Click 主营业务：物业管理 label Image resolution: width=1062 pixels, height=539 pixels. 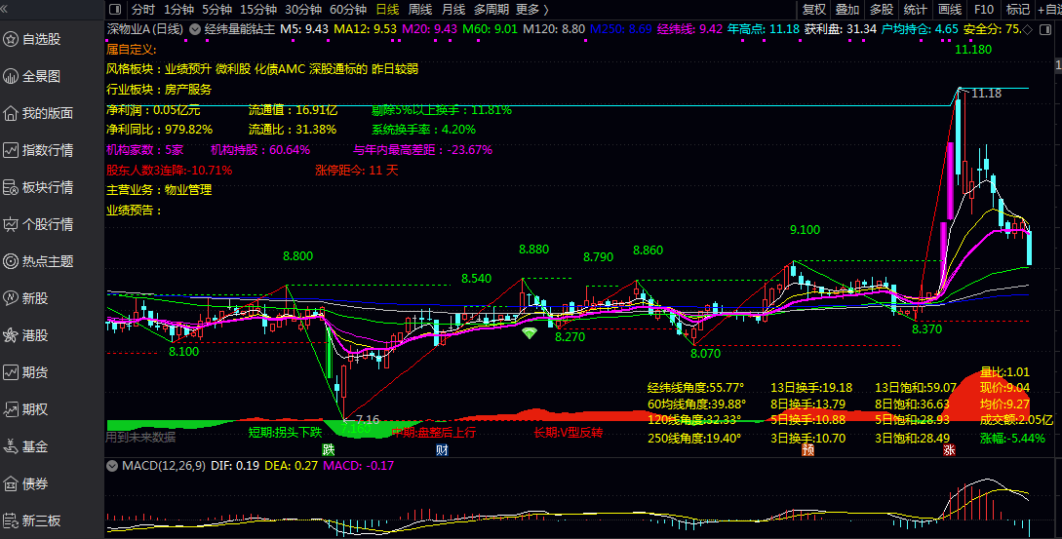coord(159,190)
